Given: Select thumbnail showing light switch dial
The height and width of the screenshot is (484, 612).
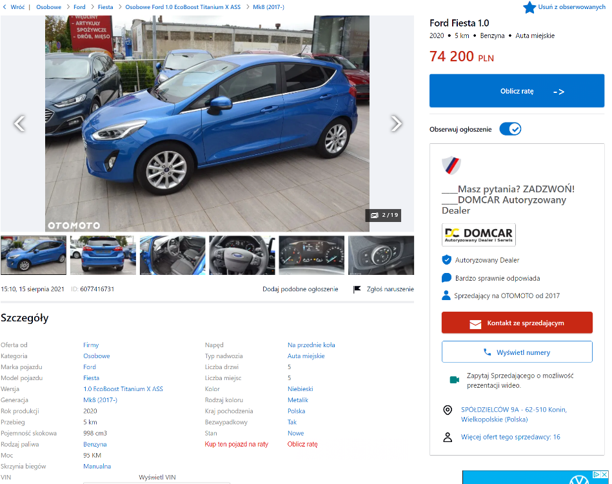Looking at the screenshot, I should tap(381, 255).
